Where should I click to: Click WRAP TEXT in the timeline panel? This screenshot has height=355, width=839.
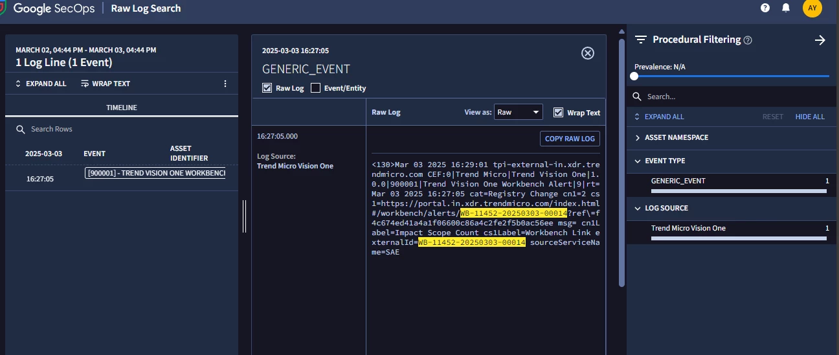(x=106, y=84)
